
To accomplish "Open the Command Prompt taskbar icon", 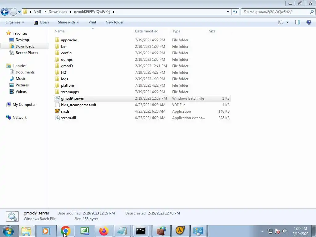I will [x=141, y=231].
